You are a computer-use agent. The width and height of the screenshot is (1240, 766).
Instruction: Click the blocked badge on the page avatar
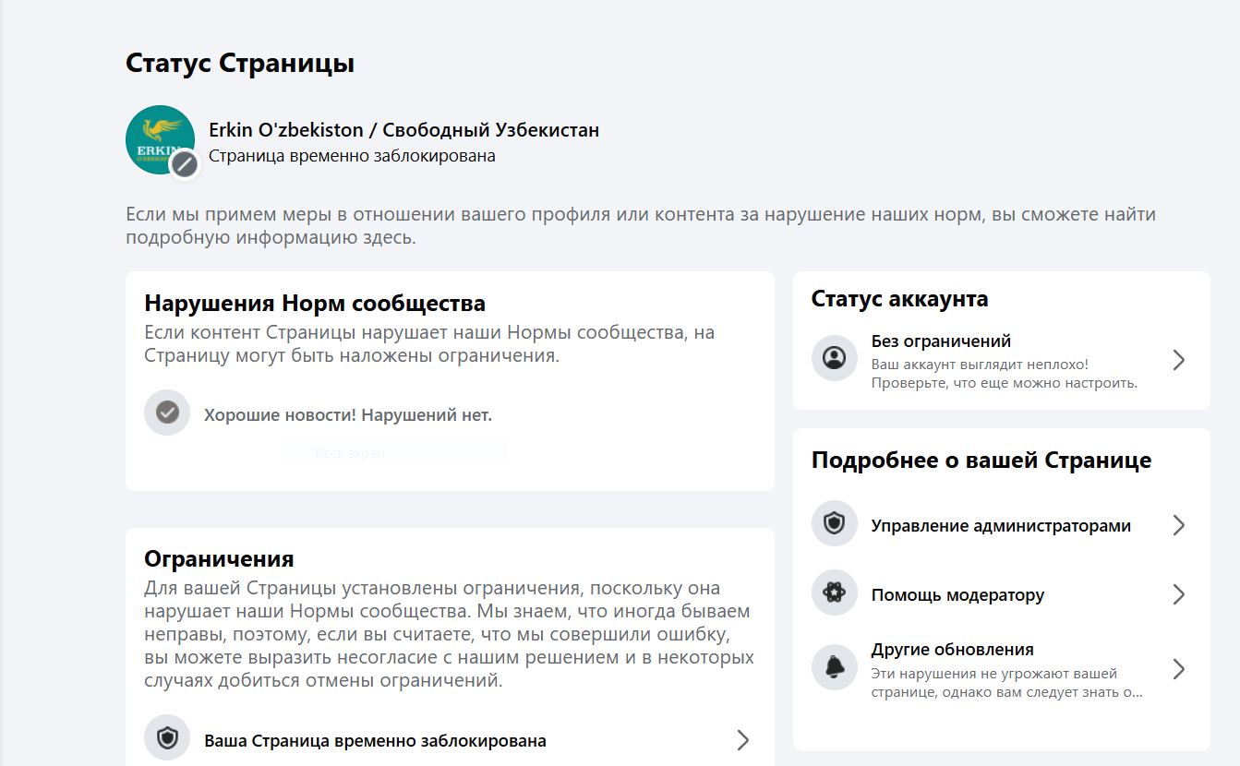coord(186,164)
